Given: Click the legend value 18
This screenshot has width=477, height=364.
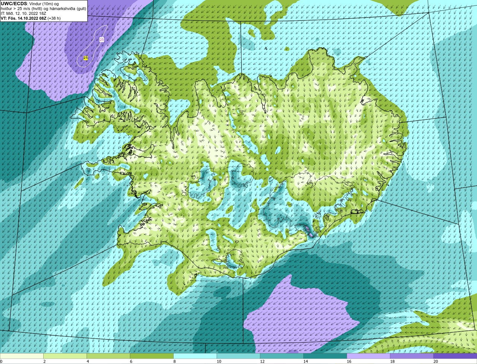Looking at the screenshot, I should pos(392,361).
